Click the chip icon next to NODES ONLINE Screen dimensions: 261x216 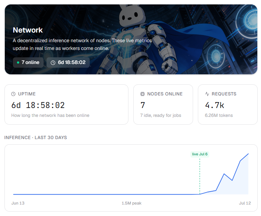click(x=142, y=94)
